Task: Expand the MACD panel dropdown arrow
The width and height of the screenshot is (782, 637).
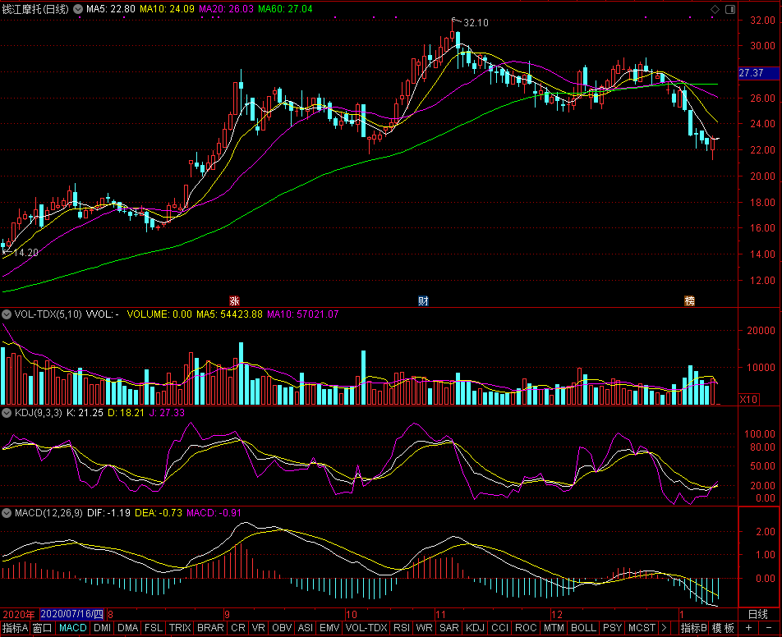Action: 7,512
